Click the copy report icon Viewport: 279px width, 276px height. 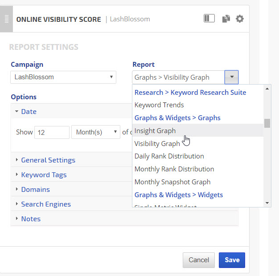click(x=226, y=19)
